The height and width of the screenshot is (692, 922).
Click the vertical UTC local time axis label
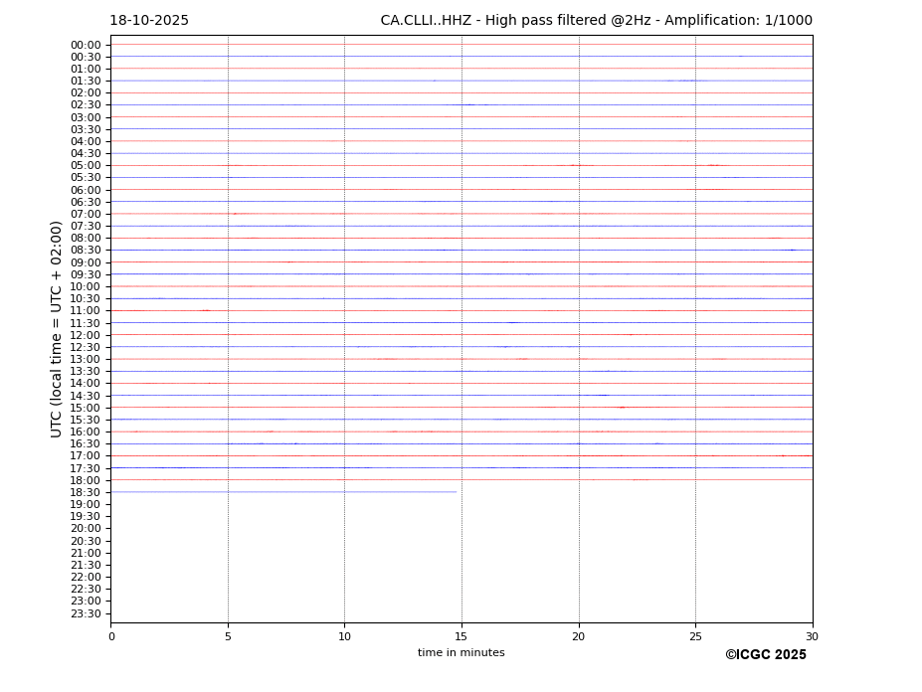click(x=57, y=328)
